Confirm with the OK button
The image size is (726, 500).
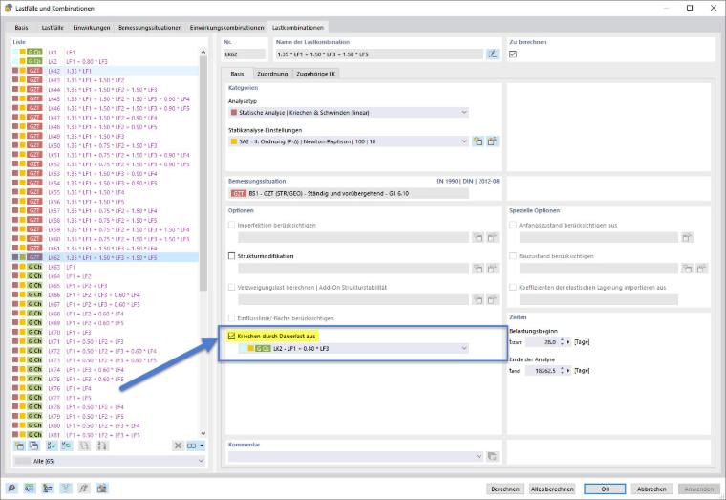605,489
